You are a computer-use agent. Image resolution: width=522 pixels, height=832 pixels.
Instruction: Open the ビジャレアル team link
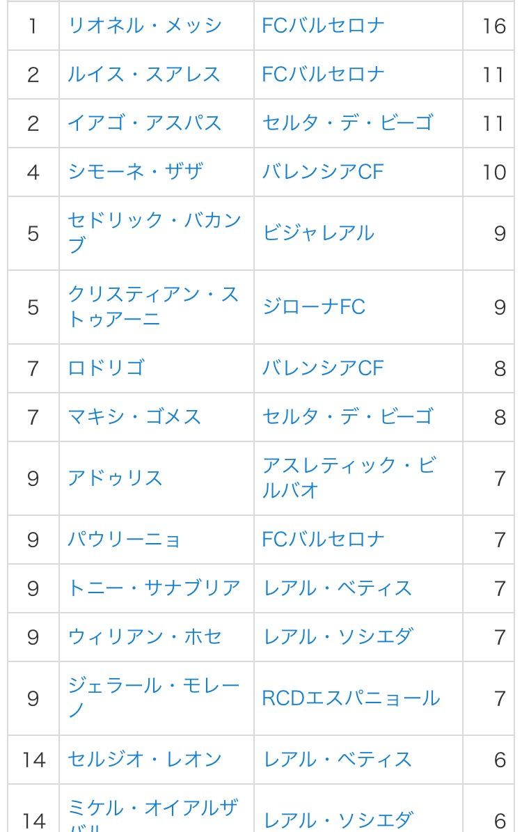[318, 233]
